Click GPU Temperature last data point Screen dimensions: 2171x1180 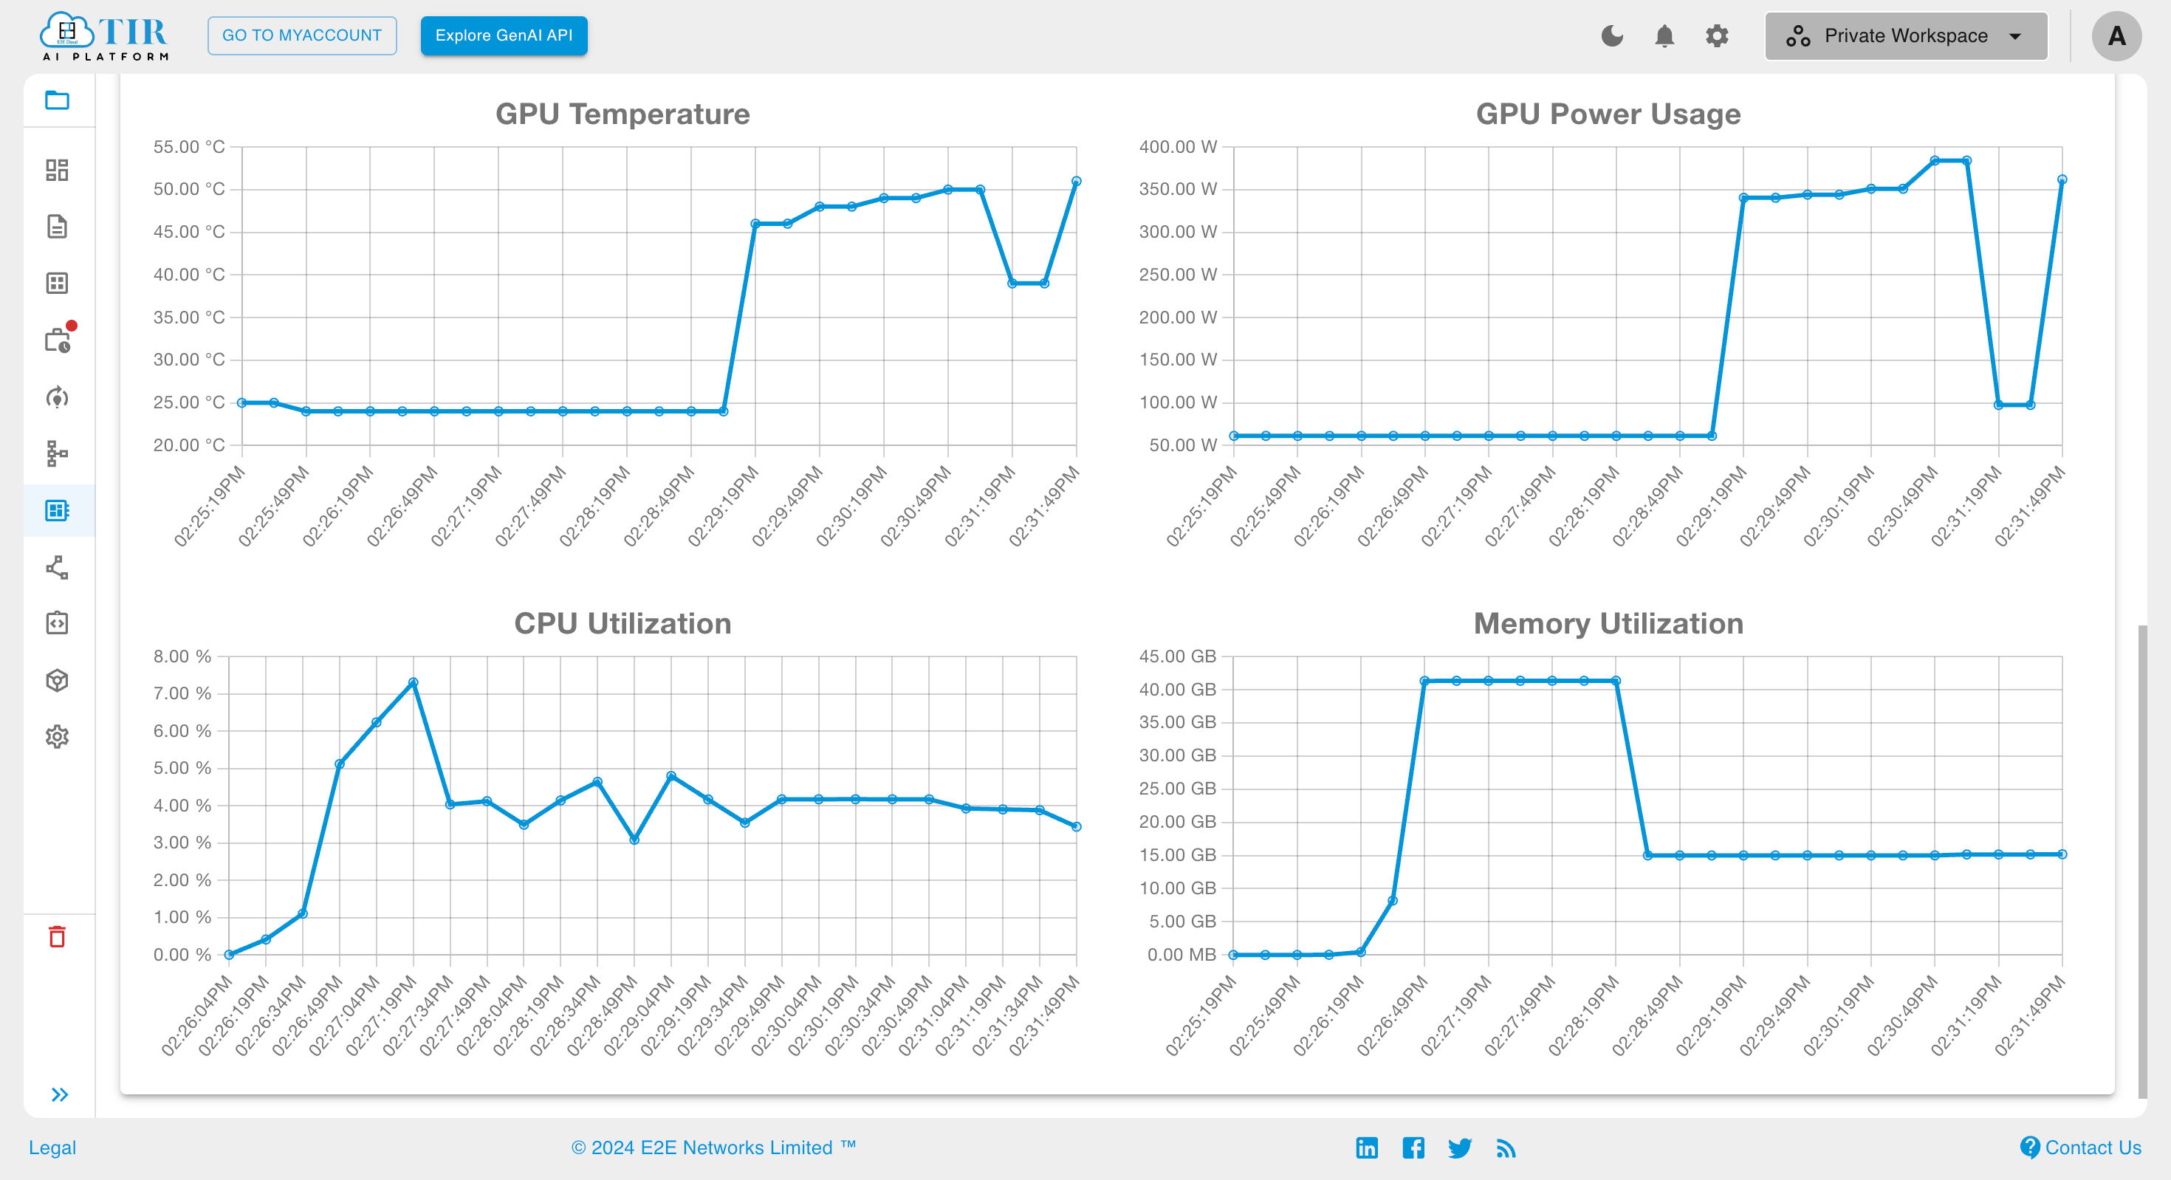1076,181
